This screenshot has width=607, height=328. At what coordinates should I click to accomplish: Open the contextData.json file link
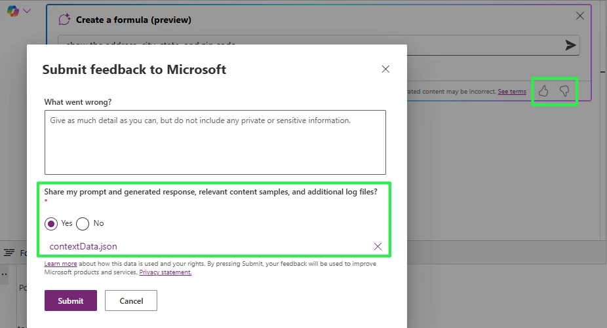(83, 246)
